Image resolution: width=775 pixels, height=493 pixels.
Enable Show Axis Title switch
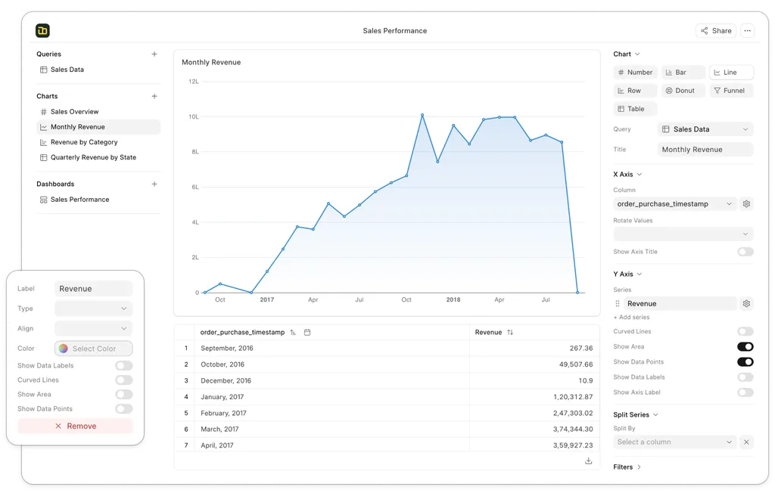(x=745, y=252)
